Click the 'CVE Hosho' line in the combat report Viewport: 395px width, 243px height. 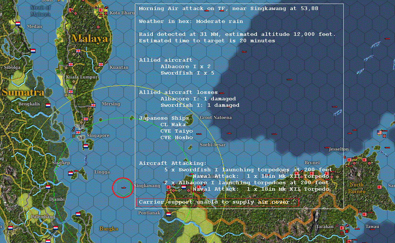(177, 138)
